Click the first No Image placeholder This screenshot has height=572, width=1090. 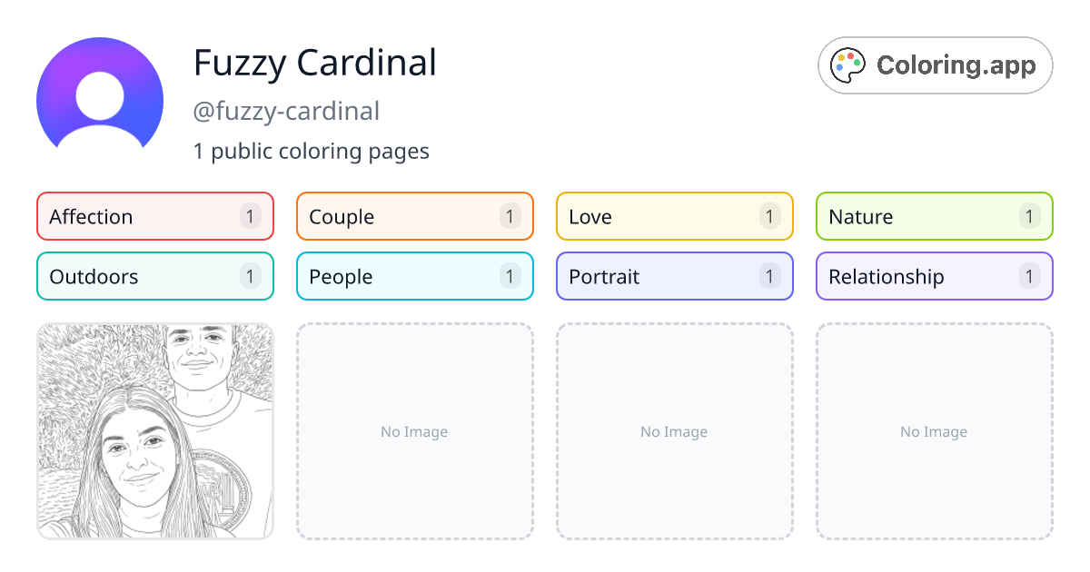414,431
